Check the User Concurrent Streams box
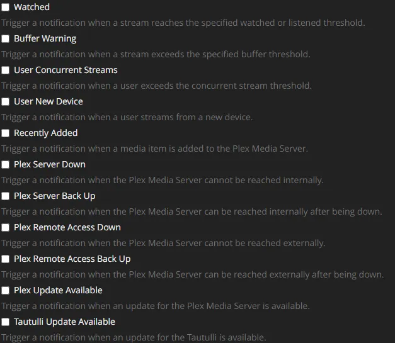 coord(6,70)
